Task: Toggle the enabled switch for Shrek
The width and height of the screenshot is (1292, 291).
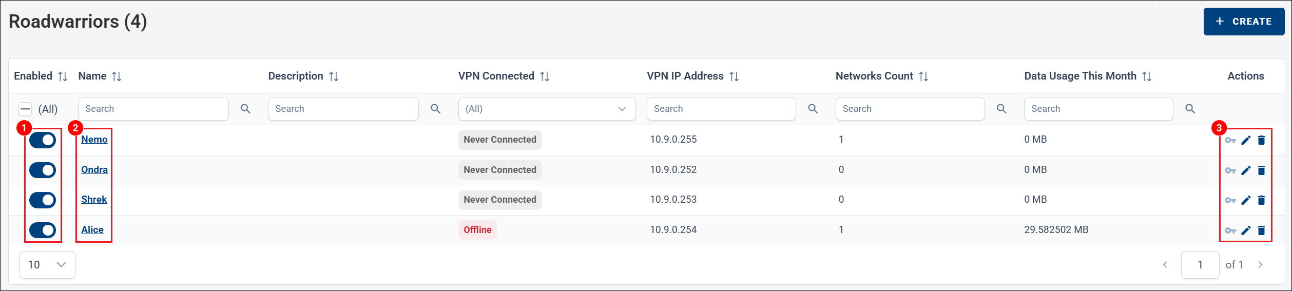Action: 43,200
